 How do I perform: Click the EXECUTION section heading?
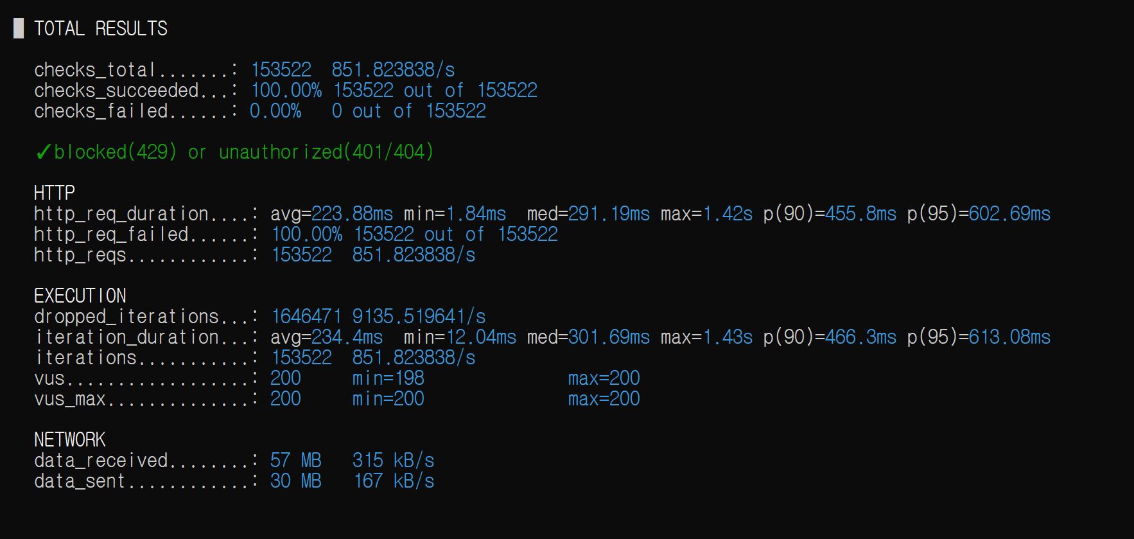click(x=80, y=296)
